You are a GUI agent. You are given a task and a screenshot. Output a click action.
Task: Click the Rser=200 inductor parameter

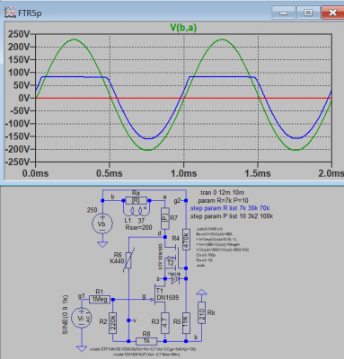138,228
